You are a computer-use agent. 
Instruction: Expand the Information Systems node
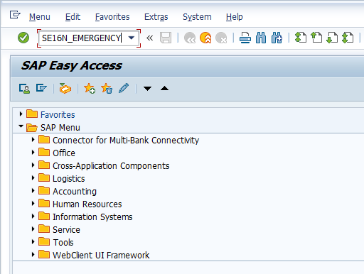[33, 217]
